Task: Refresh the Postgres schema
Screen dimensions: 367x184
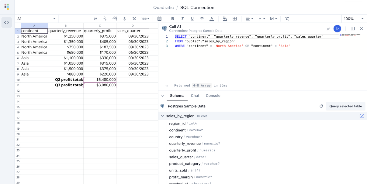Action: point(321,106)
